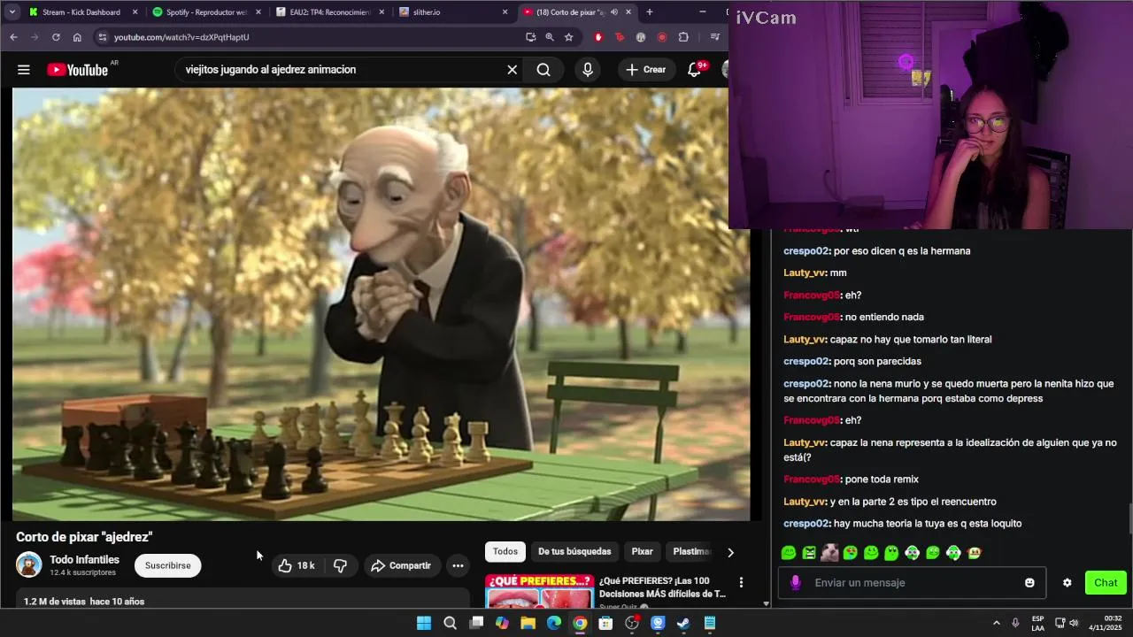
Task: Open more actions below the video
Action: tap(458, 565)
